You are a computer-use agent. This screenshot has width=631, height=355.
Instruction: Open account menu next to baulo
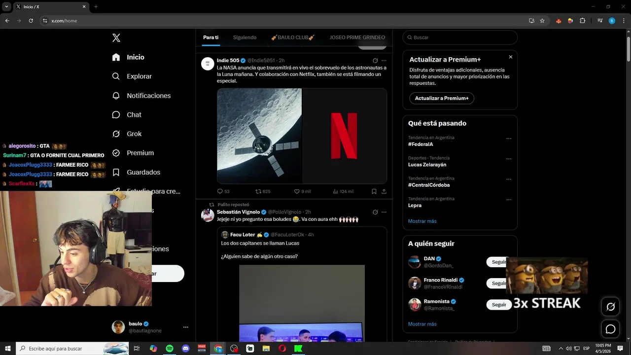tap(185, 327)
